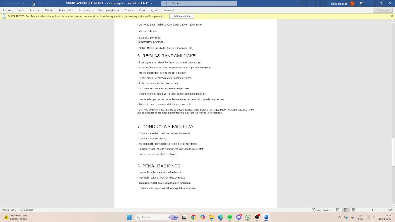This screenshot has width=395, height=222.
Task: Open the Revisar ribbon tab
Action: click(129, 10)
